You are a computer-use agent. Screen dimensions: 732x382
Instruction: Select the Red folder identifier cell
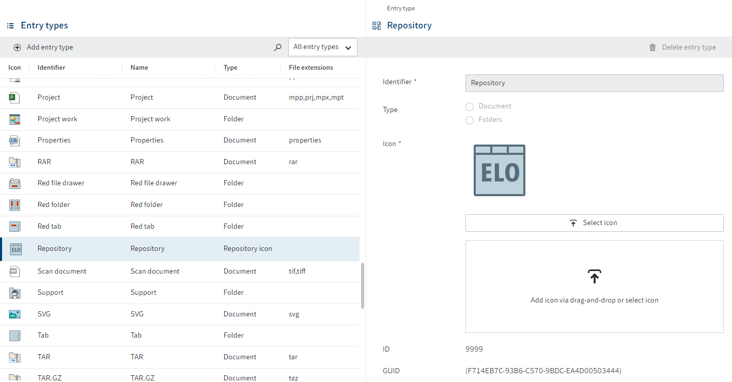tap(54, 205)
